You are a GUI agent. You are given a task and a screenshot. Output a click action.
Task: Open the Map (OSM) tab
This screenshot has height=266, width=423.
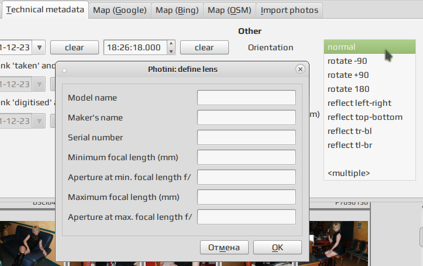pos(229,11)
